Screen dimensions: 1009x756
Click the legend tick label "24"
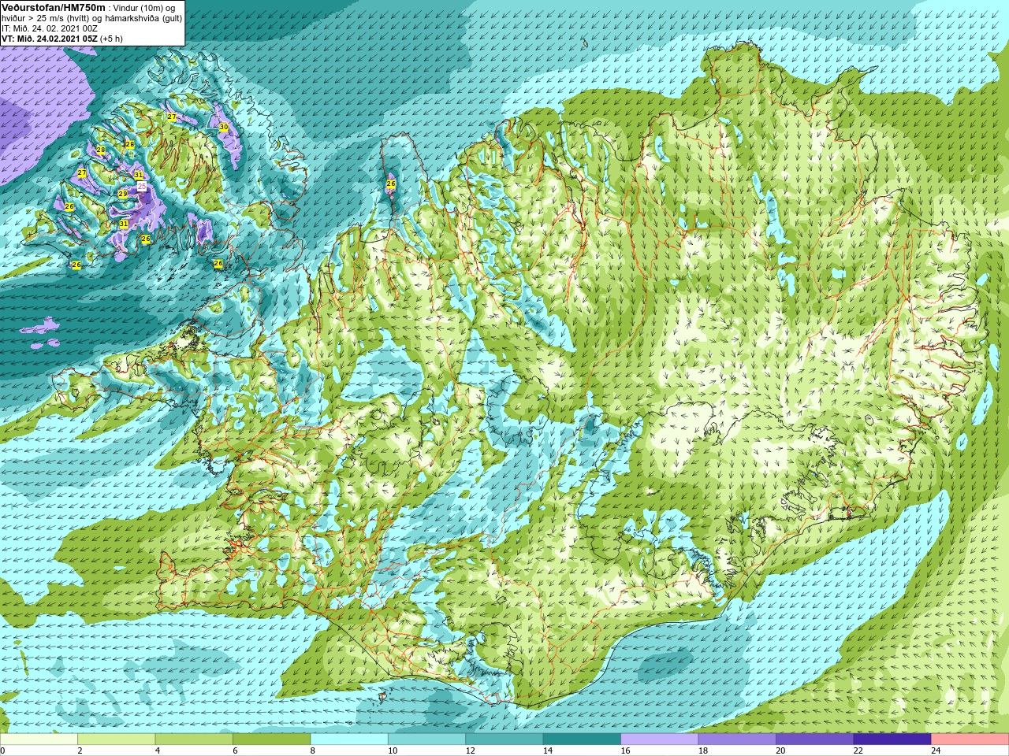(x=936, y=750)
